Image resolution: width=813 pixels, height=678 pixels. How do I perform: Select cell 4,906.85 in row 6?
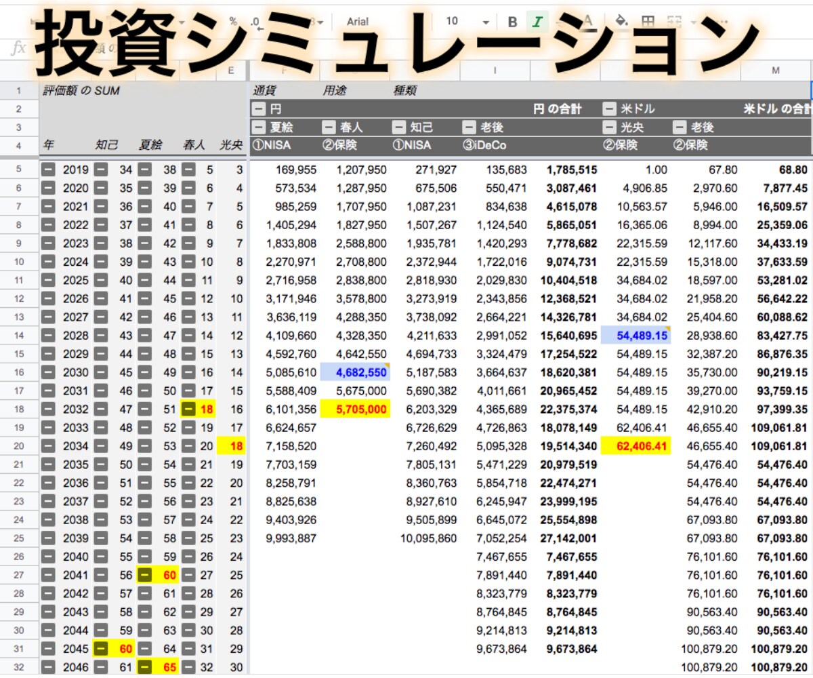[x=645, y=188]
